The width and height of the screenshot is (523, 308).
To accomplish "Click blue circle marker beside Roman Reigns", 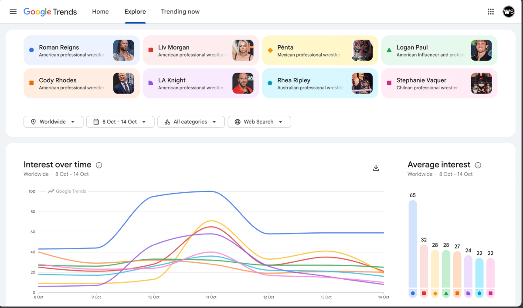I will 31,50.
